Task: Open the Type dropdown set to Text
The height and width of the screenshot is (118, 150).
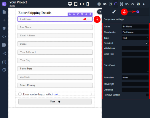Action: coord(135,38)
